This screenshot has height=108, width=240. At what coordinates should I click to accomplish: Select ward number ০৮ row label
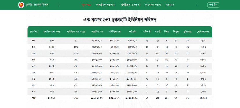(34, 85)
